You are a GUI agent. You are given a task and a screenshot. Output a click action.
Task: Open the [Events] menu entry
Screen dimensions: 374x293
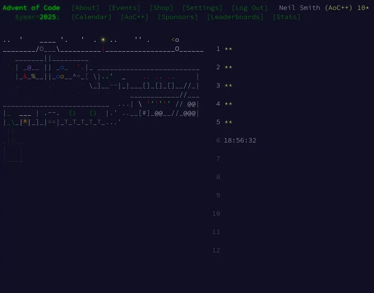[x=124, y=7]
